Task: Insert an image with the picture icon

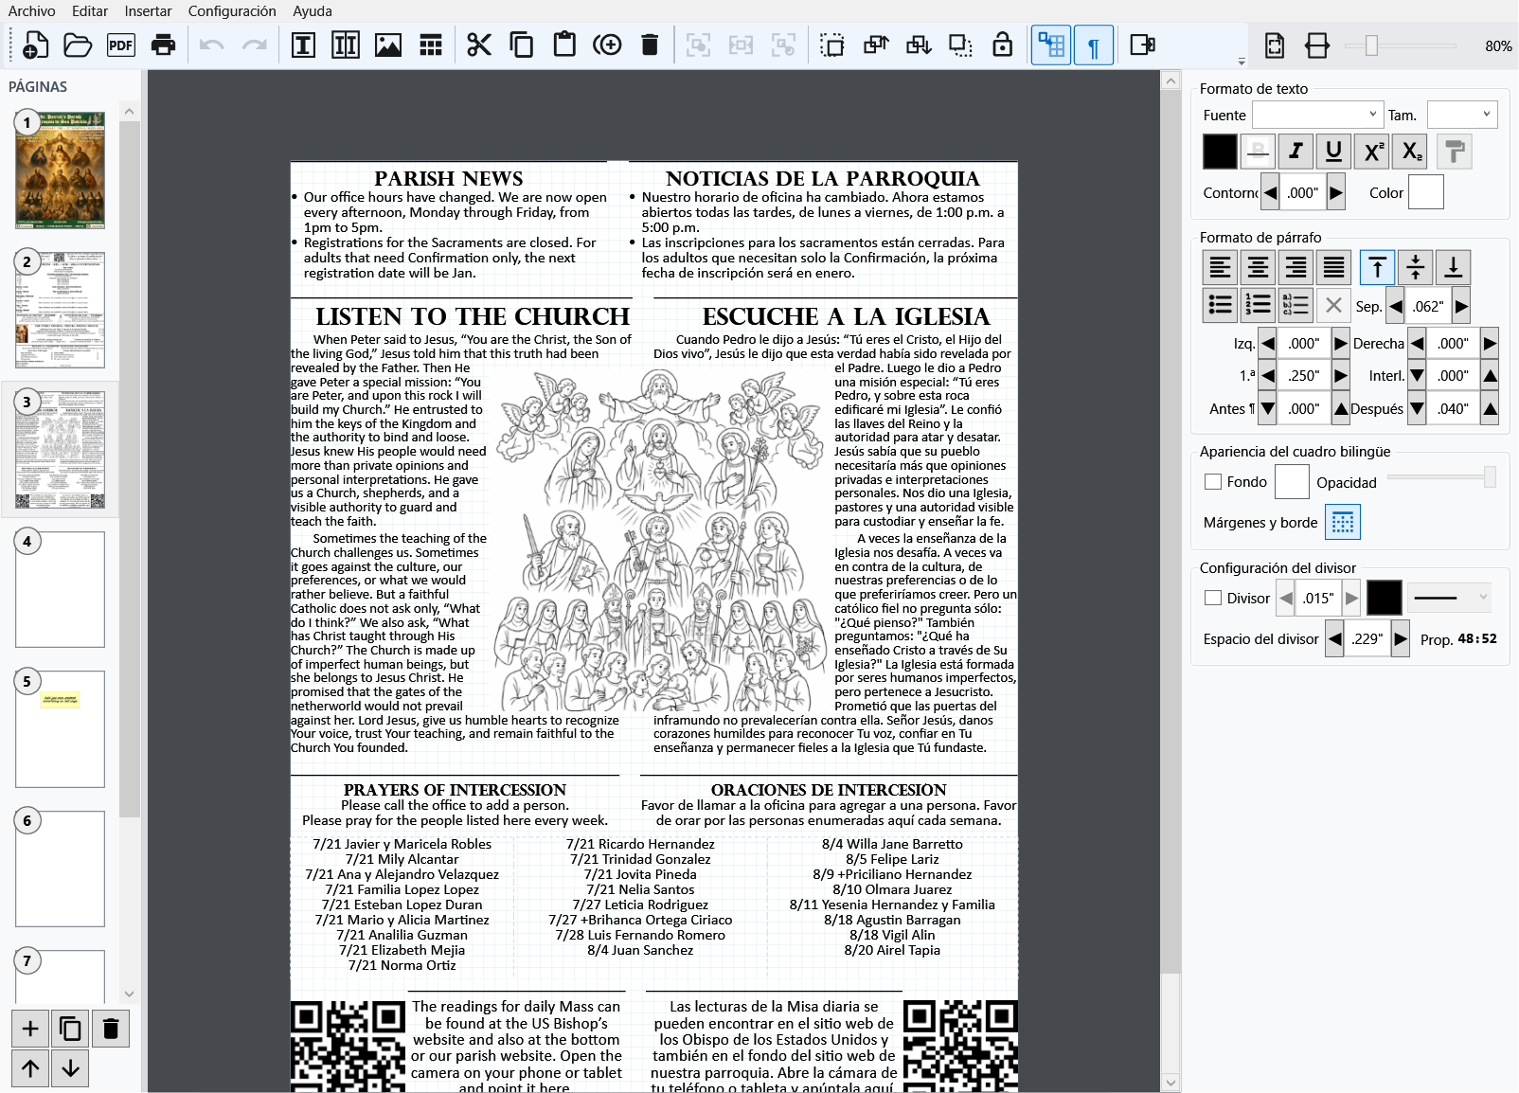Action: (x=388, y=45)
